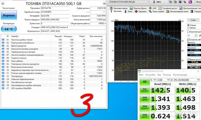Switch to the Поиск ошибок tab
201x120 pixels.
click(x=156, y=11)
